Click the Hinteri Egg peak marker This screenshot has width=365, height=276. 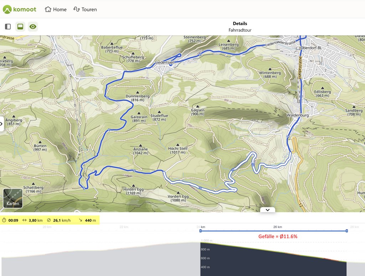click(134, 185)
